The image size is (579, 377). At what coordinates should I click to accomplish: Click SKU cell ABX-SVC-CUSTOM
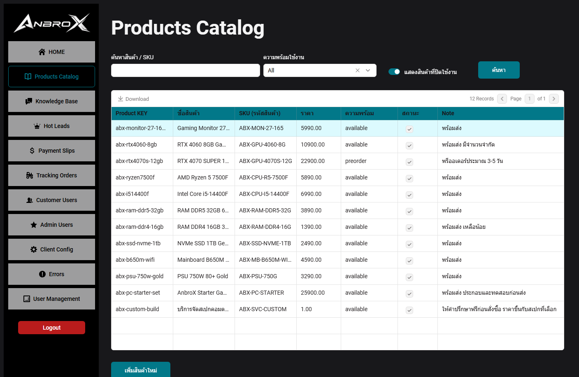265,309
